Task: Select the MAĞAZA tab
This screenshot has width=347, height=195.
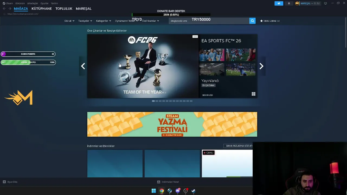Action: [x=21, y=9]
